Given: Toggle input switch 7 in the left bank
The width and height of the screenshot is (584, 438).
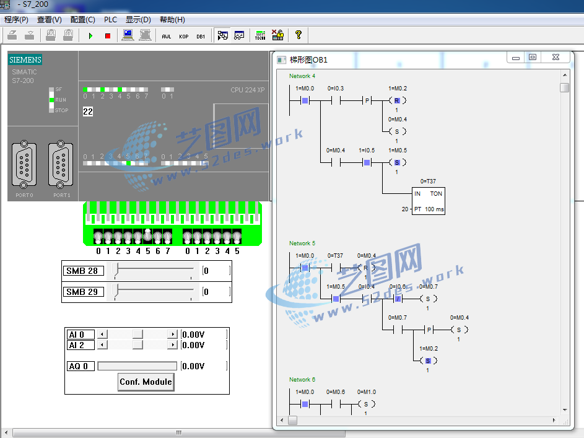Looking at the screenshot, I should 168,237.
